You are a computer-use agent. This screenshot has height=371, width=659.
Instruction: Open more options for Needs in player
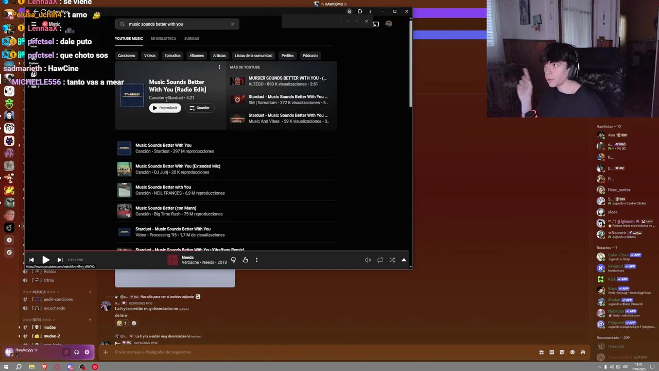click(256, 260)
